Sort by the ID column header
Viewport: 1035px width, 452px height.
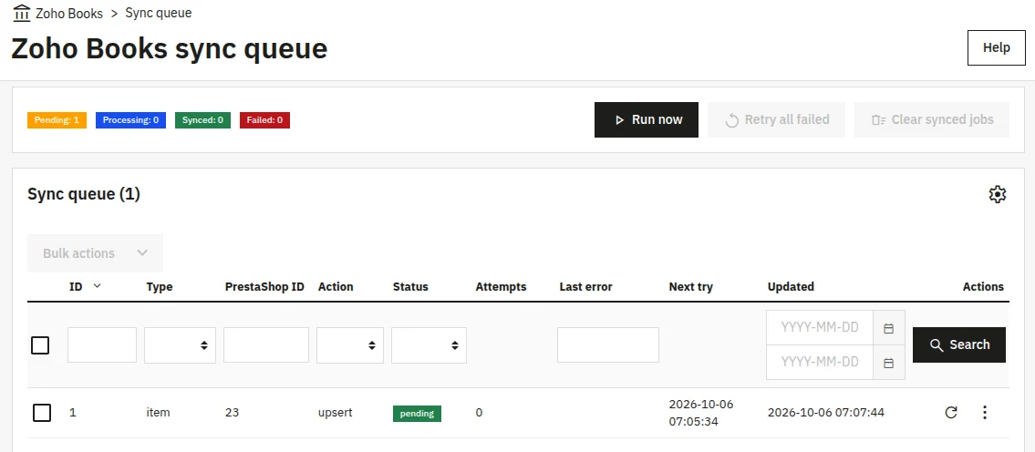[76, 286]
